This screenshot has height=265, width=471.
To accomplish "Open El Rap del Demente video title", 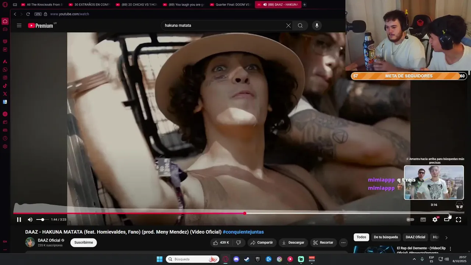I will (421, 250).
